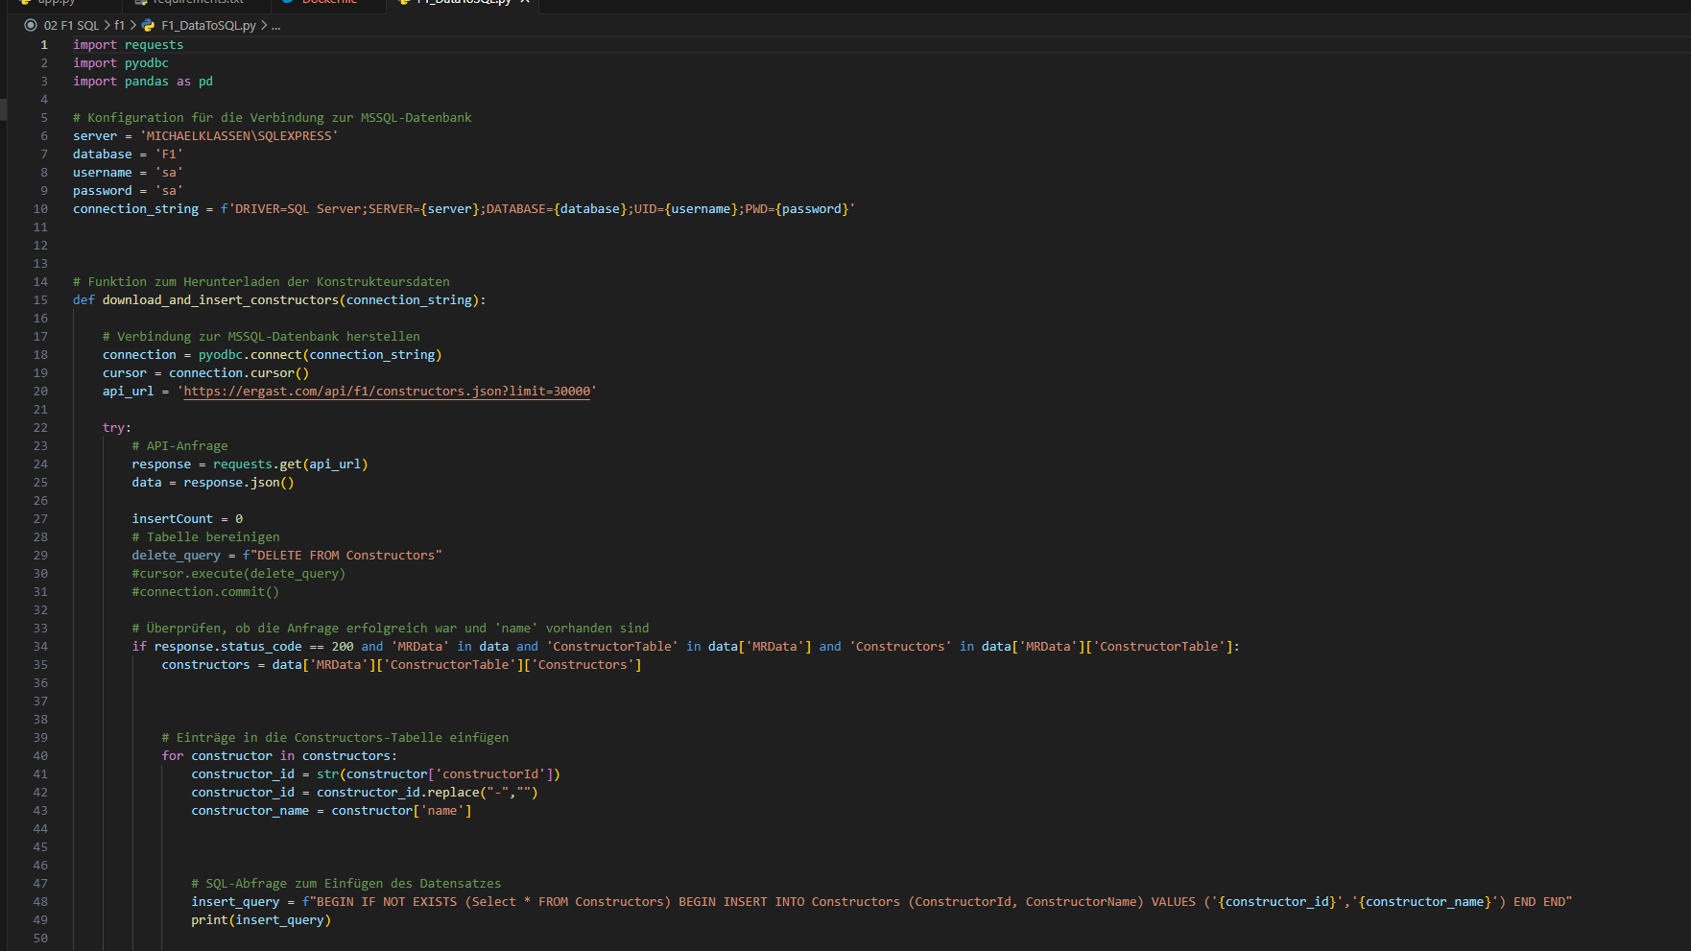This screenshot has height=951, width=1691.
Task: Click the download_and_insert_constructors function name
Action: [221, 299]
